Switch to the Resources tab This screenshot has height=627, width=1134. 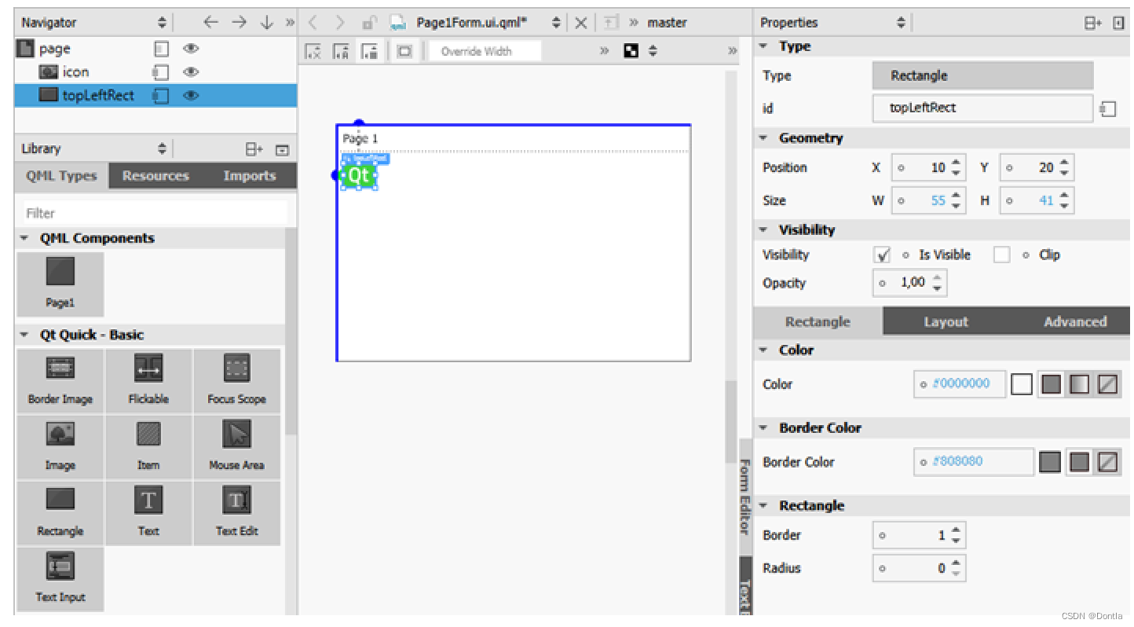click(155, 176)
